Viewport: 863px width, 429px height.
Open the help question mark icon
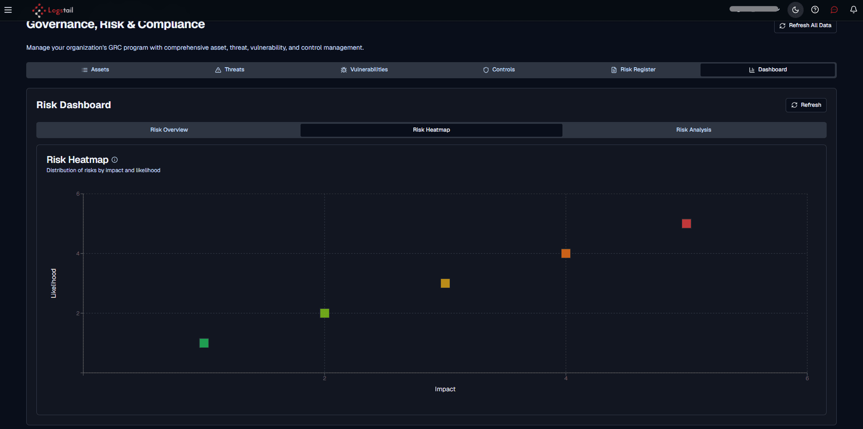coord(815,10)
